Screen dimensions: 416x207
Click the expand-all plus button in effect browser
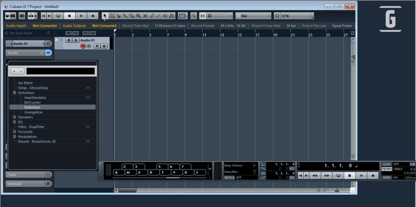pos(14,71)
